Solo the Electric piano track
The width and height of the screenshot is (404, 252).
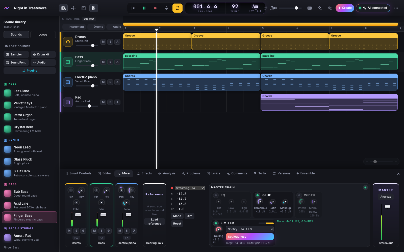coord(110,82)
